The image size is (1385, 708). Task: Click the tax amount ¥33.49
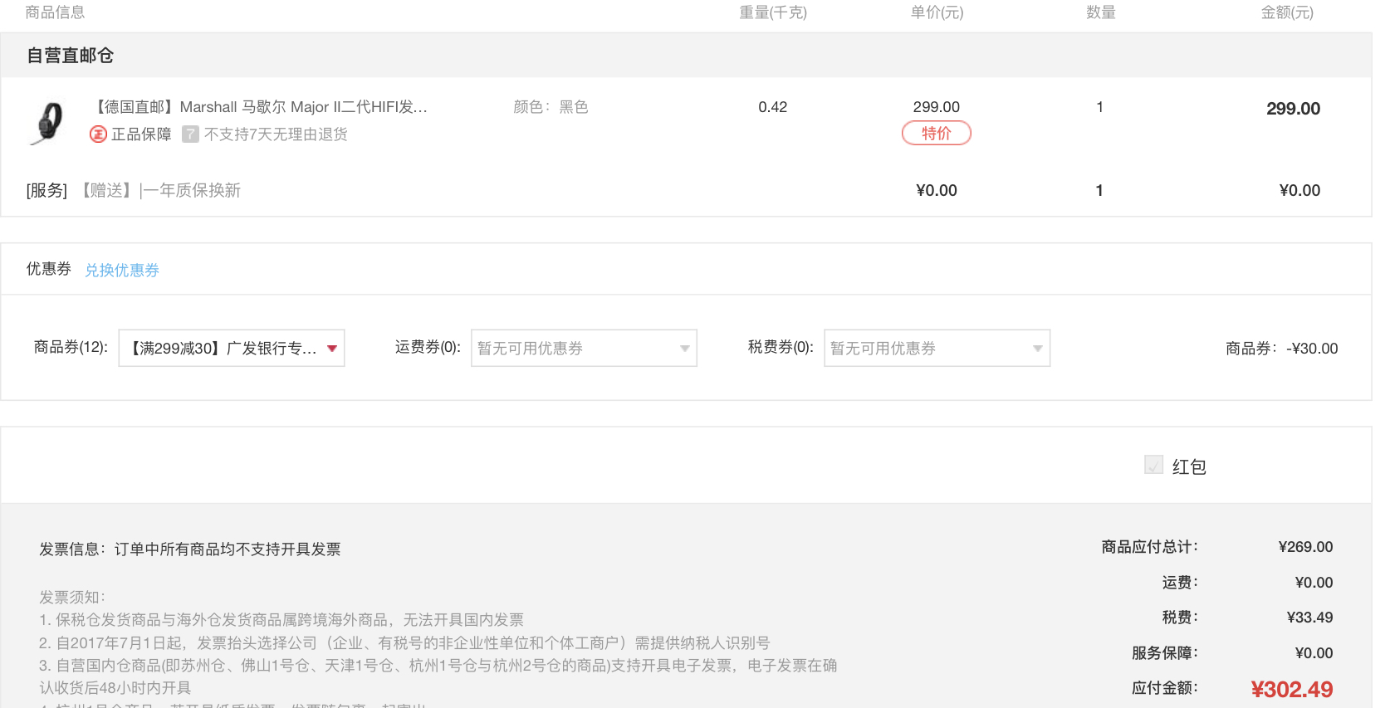click(x=1309, y=618)
